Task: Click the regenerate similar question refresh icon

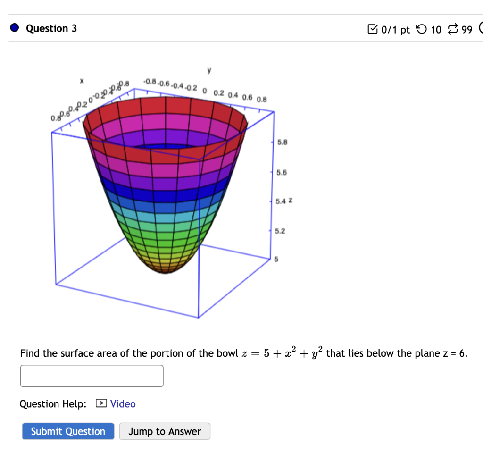Action: click(453, 29)
